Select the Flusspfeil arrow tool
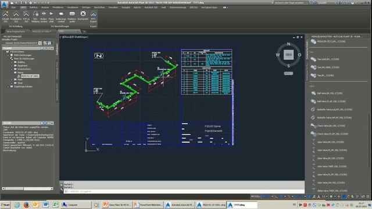Image resolution: width=372 pixels, height=209 pixels. point(51,17)
